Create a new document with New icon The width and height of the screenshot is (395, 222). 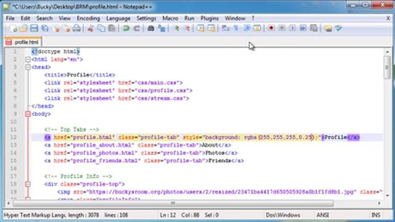(x=13, y=28)
